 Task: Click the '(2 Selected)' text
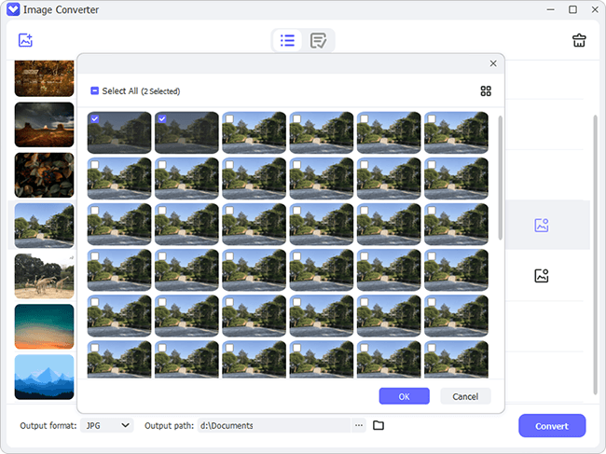[160, 91]
